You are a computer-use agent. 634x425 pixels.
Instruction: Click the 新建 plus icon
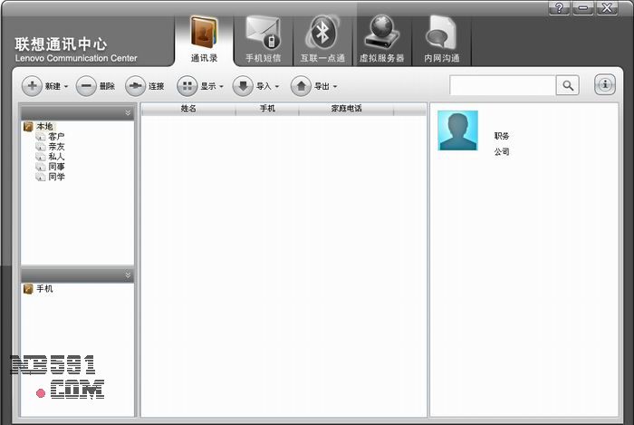tap(32, 86)
